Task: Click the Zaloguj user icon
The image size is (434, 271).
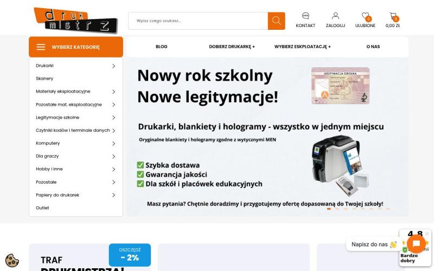Action: (x=335, y=16)
